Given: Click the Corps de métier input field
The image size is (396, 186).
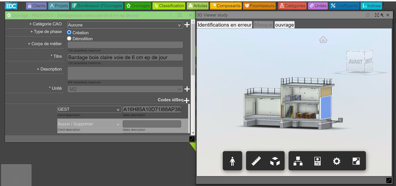Looking at the screenshot, I should (x=125, y=45).
